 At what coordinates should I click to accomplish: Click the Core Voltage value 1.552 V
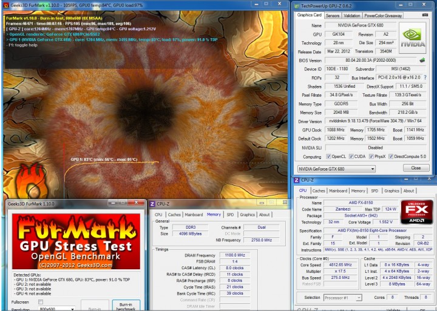(x=386, y=222)
